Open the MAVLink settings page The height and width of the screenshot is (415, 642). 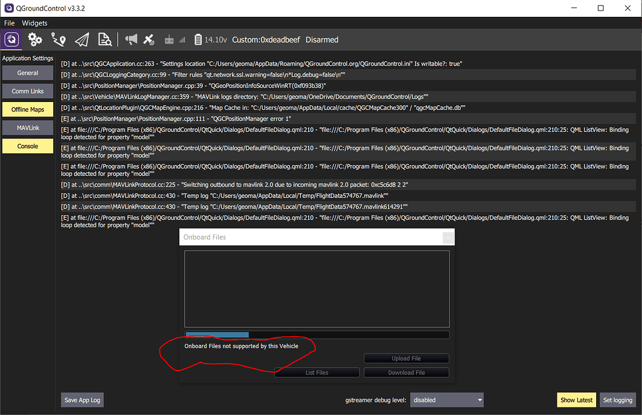[x=28, y=128]
